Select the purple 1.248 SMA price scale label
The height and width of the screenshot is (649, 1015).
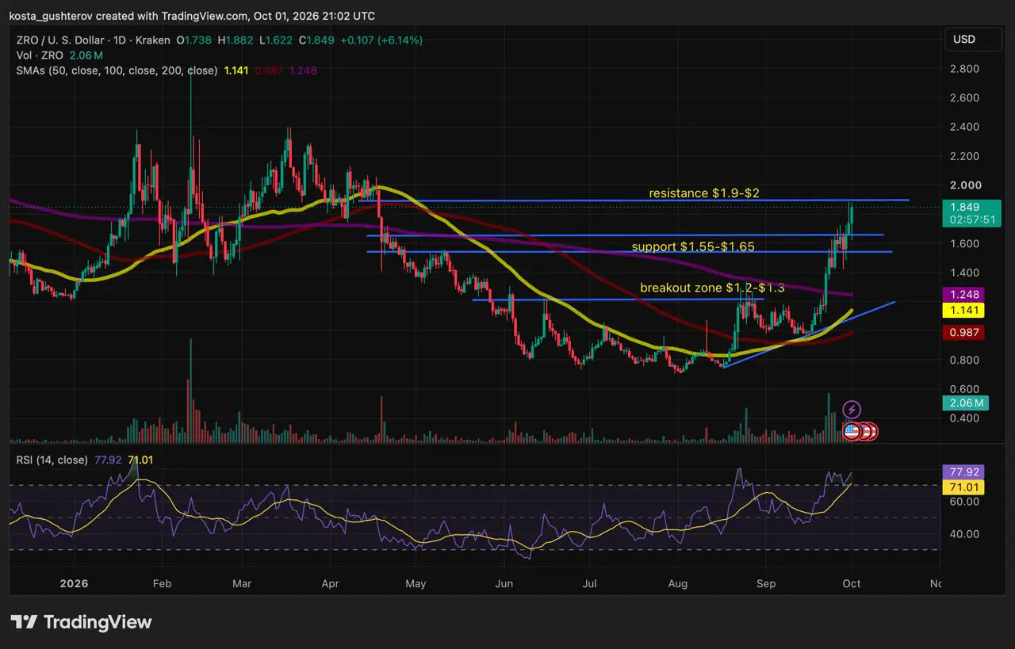pyautogui.click(x=963, y=294)
